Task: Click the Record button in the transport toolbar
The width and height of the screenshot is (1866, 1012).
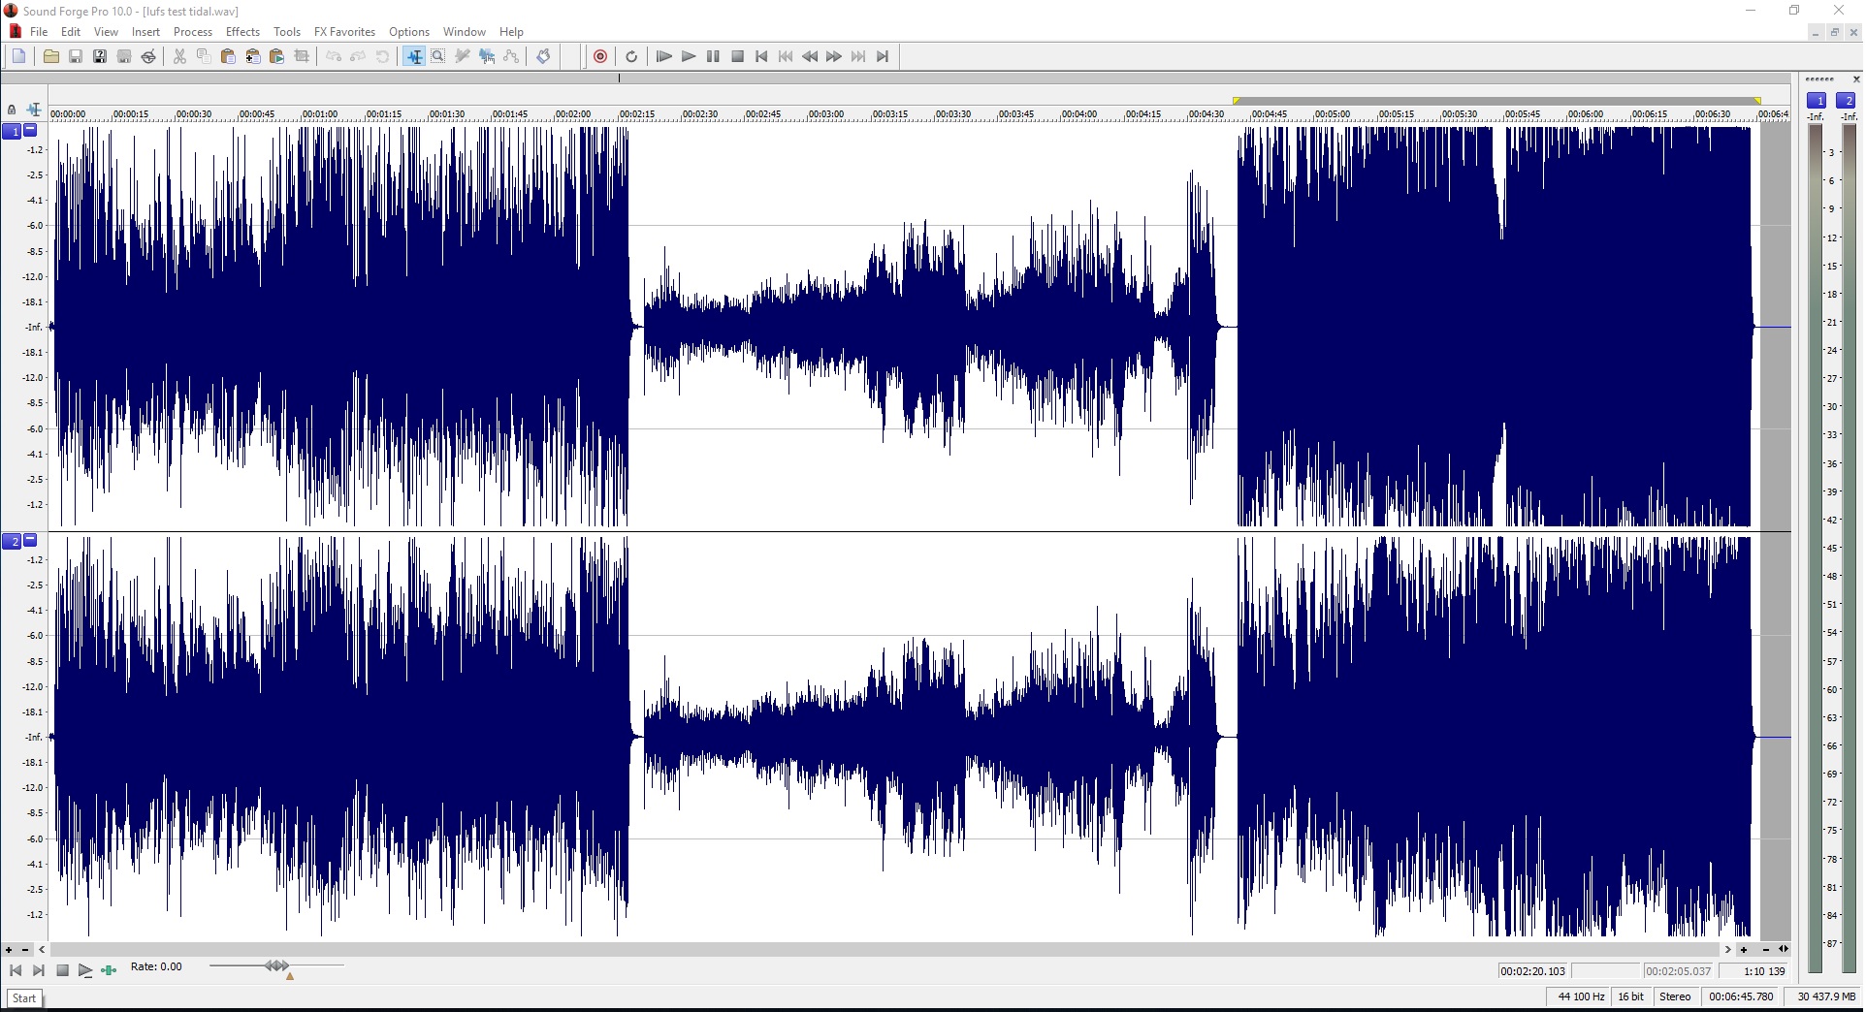Action: 600,56
